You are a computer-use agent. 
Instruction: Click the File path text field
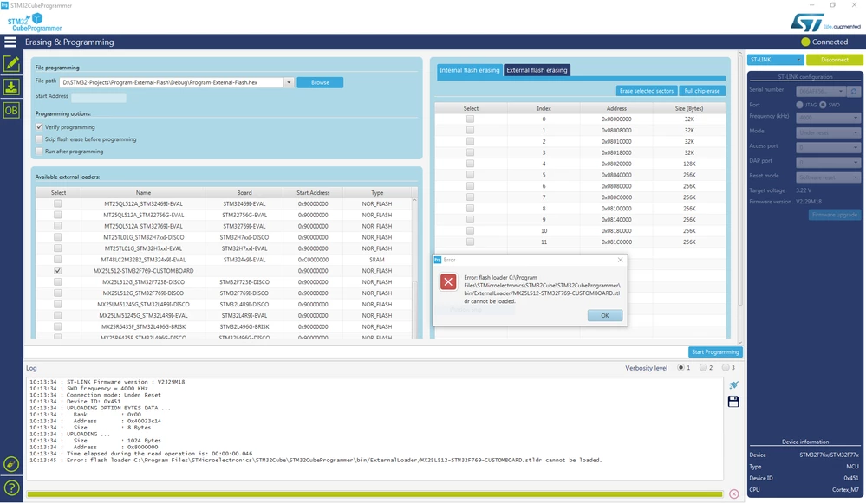coord(172,82)
